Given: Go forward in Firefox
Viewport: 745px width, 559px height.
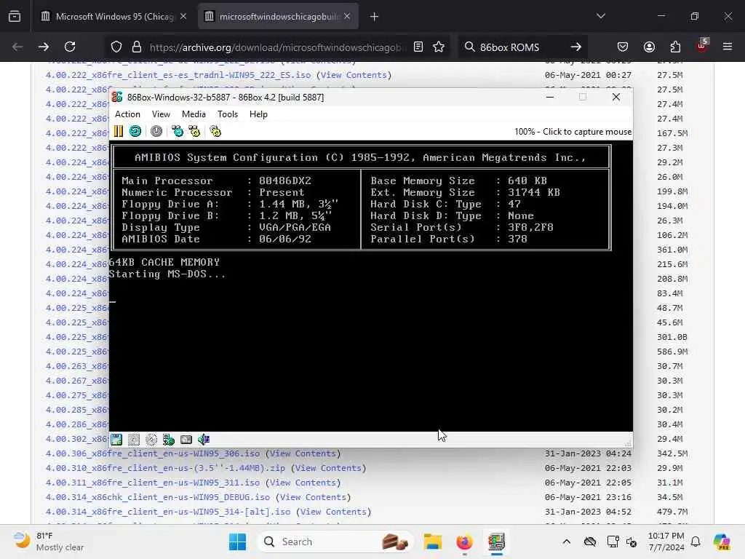Looking at the screenshot, I should 43,47.
